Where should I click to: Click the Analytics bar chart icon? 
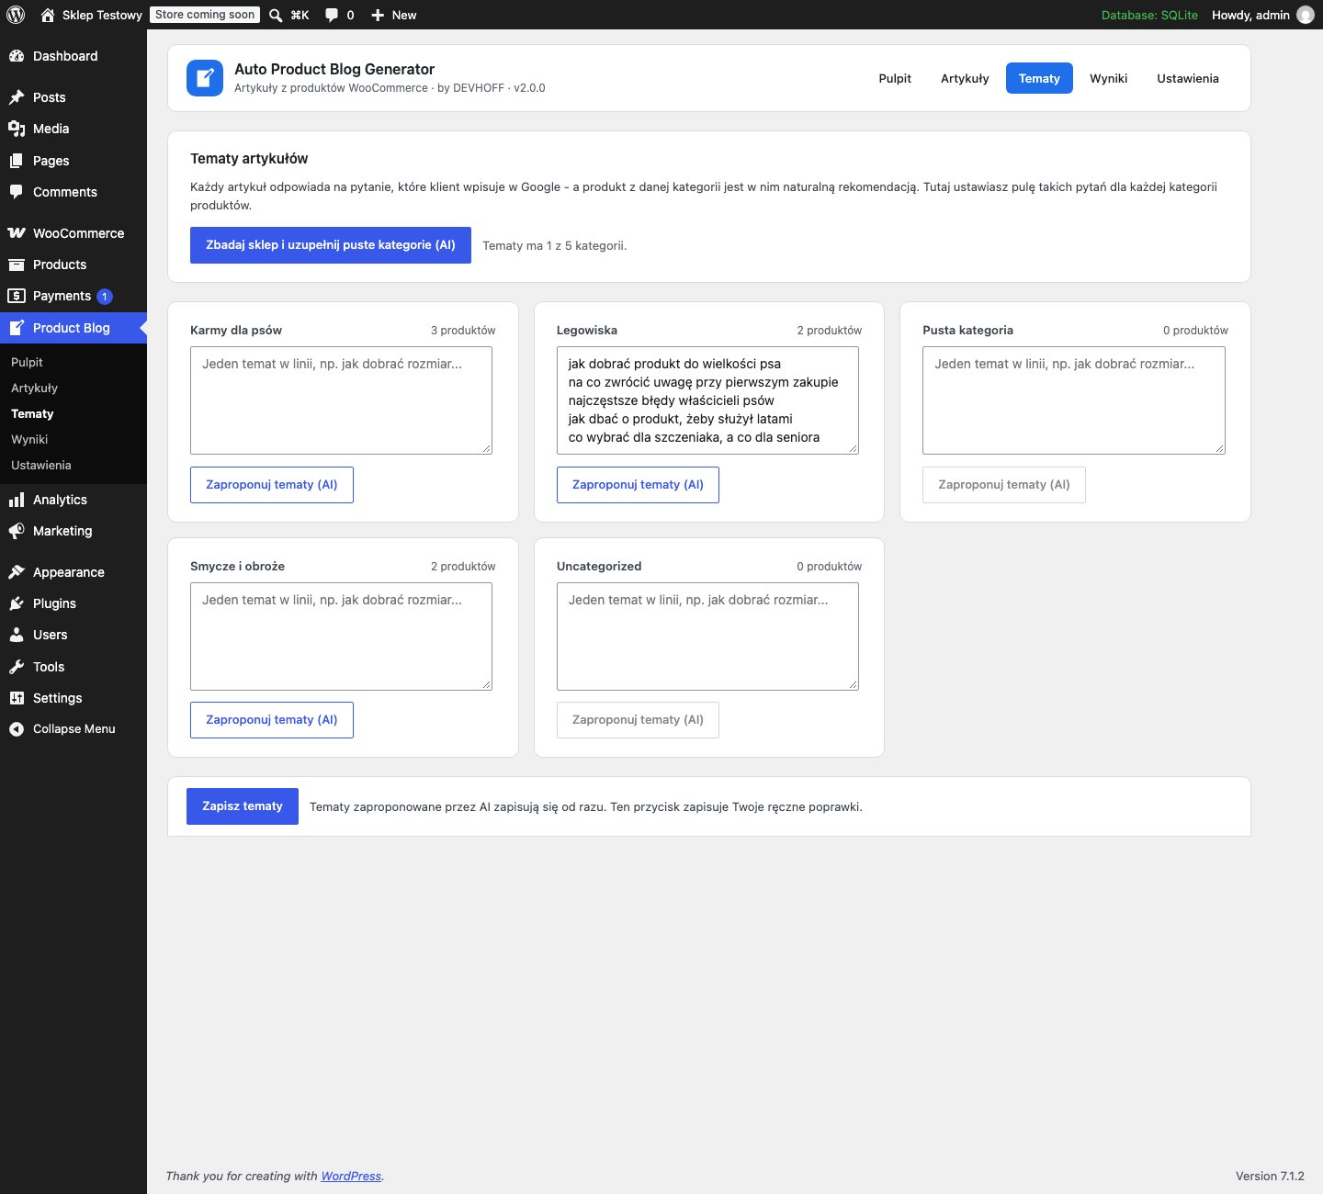[17, 500]
